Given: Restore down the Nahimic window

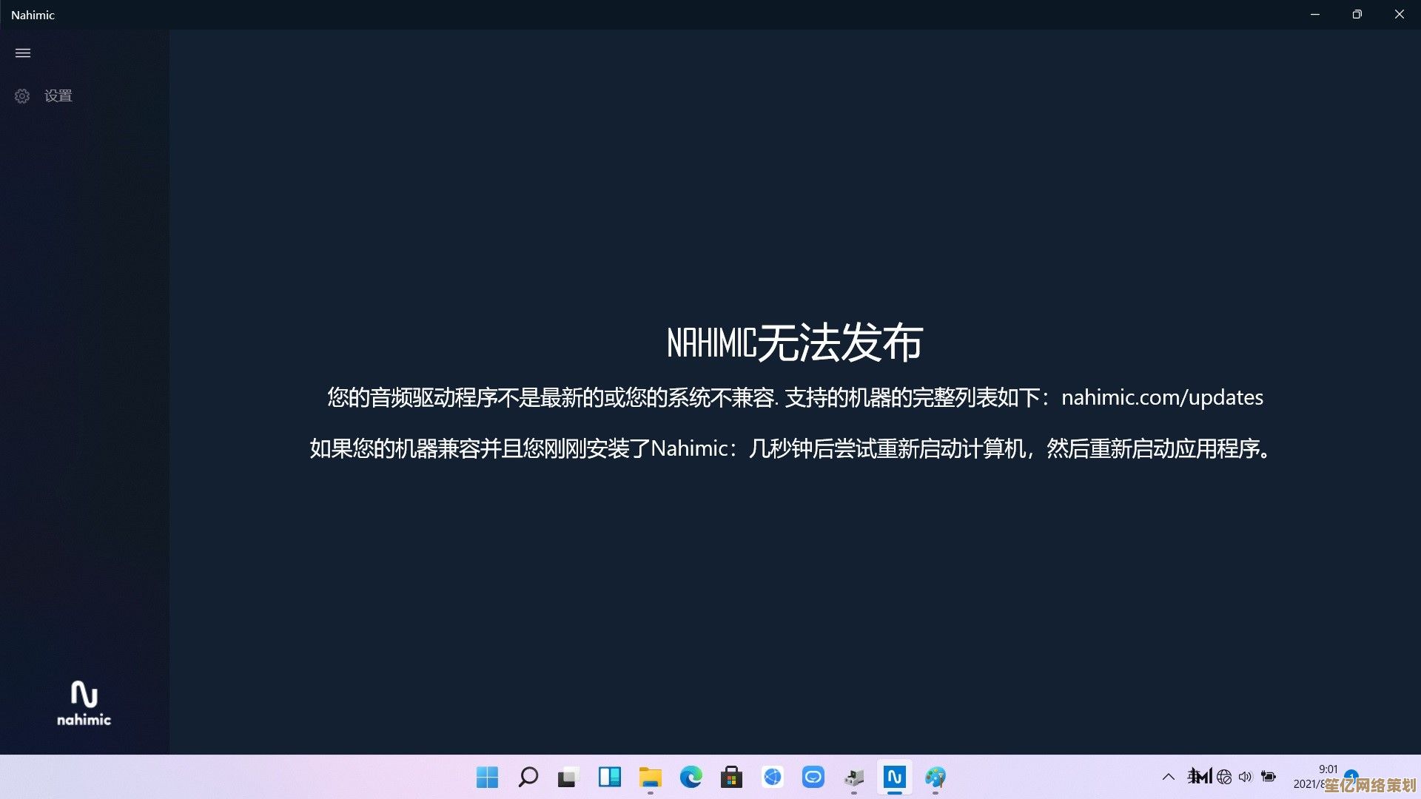Looking at the screenshot, I should tap(1357, 15).
